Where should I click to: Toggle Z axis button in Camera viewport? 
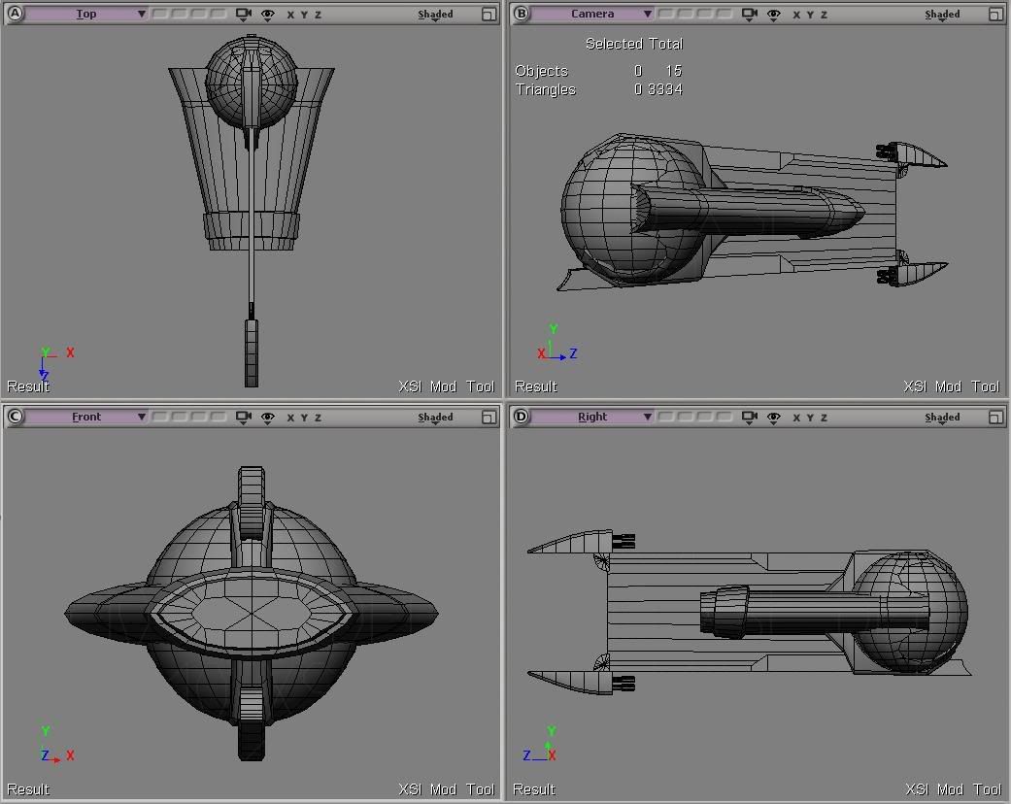824,15
